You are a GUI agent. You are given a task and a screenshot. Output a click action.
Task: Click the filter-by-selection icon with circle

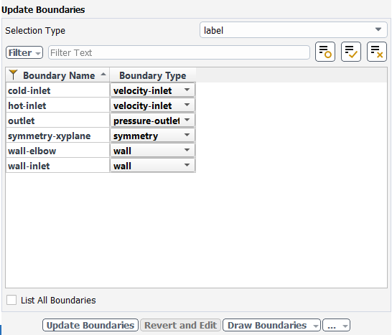[325, 52]
